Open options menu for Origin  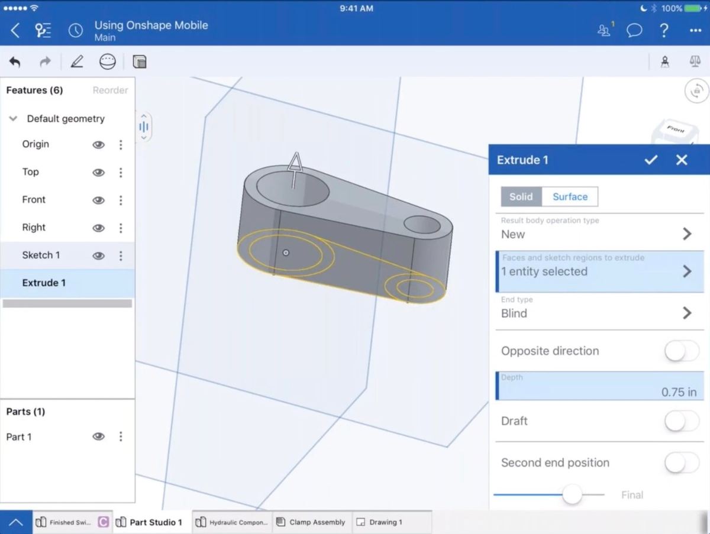pyautogui.click(x=121, y=144)
